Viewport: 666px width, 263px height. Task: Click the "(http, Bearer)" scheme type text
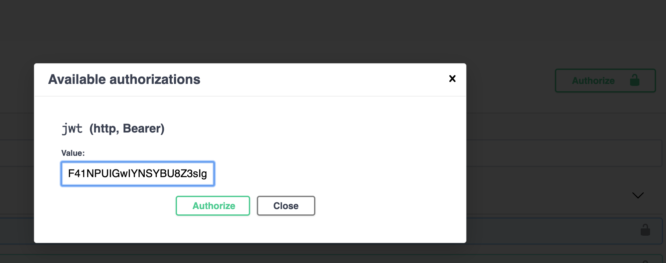pos(127,129)
